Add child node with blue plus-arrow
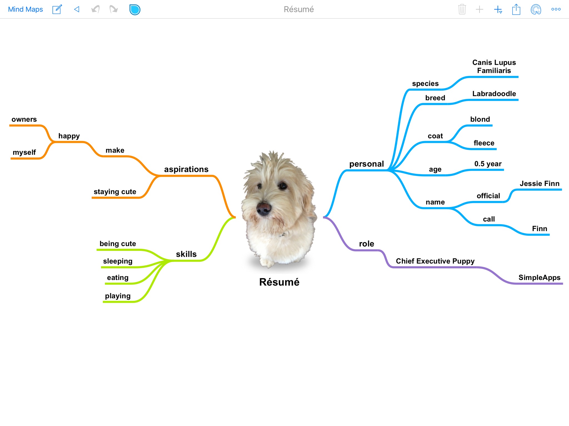Viewport: 569px width, 426px height. point(498,9)
